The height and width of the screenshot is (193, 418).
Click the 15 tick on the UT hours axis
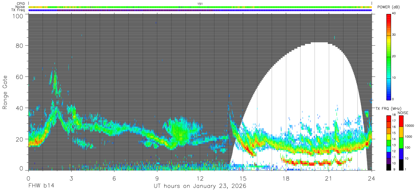tap(243, 178)
